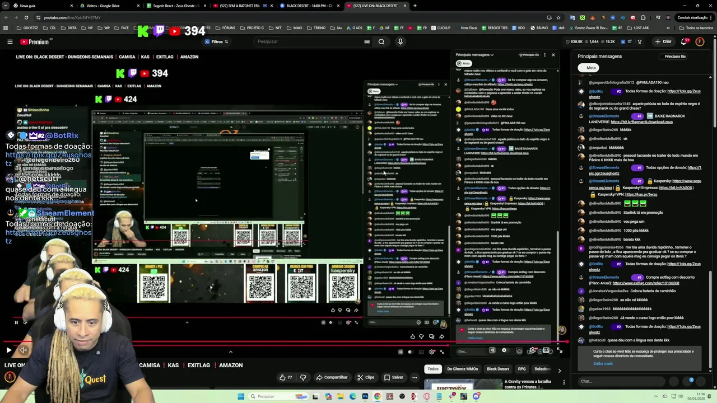717x403 pixels.
Task: Follow Saiba mais link in chat notice
Action: click(x=603, y=364)
